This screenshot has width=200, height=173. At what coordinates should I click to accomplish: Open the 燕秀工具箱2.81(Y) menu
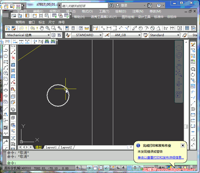[104, 17]
